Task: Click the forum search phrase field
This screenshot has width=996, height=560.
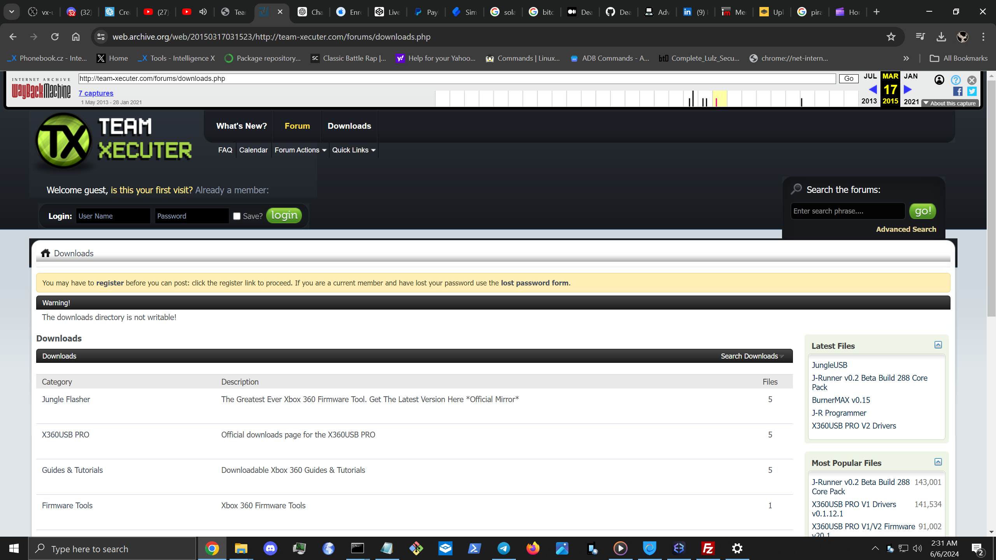Action: pos(848,211)
